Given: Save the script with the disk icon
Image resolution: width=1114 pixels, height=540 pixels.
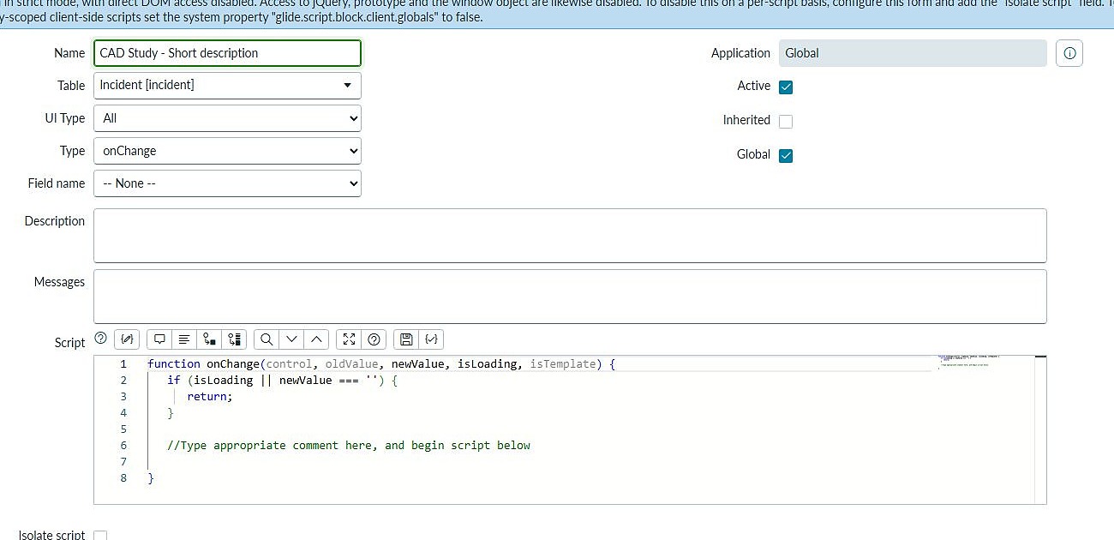Looking at the screenshot, I should [406, 339].
